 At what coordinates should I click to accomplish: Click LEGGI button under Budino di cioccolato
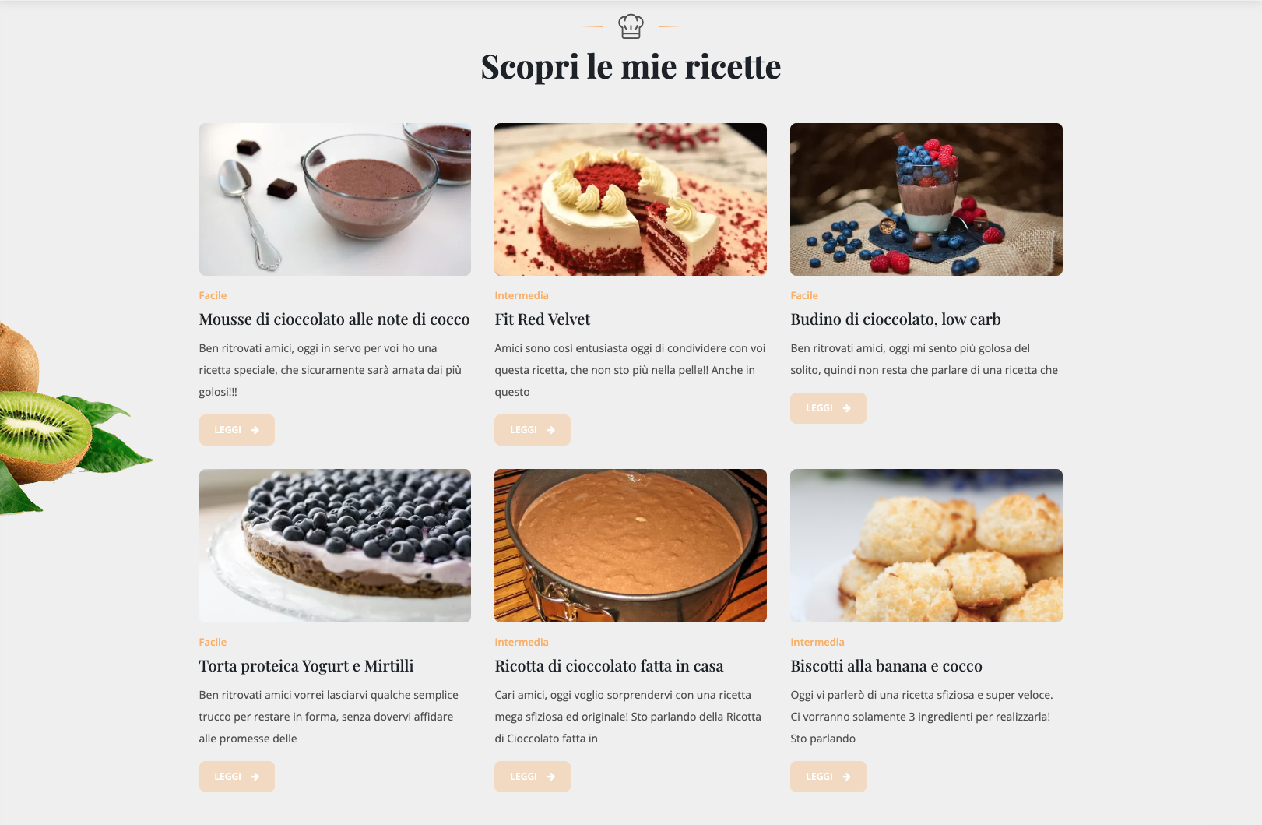pos(828,408)
